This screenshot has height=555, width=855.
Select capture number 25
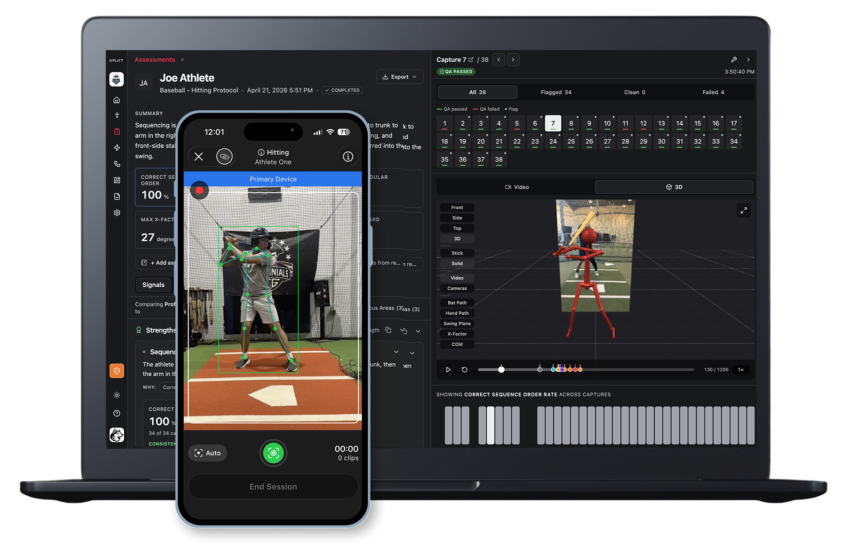(571, 141)
